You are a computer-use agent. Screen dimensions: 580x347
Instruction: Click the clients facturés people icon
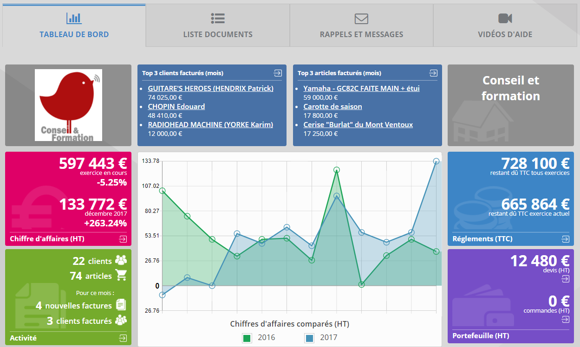point(121,320)
